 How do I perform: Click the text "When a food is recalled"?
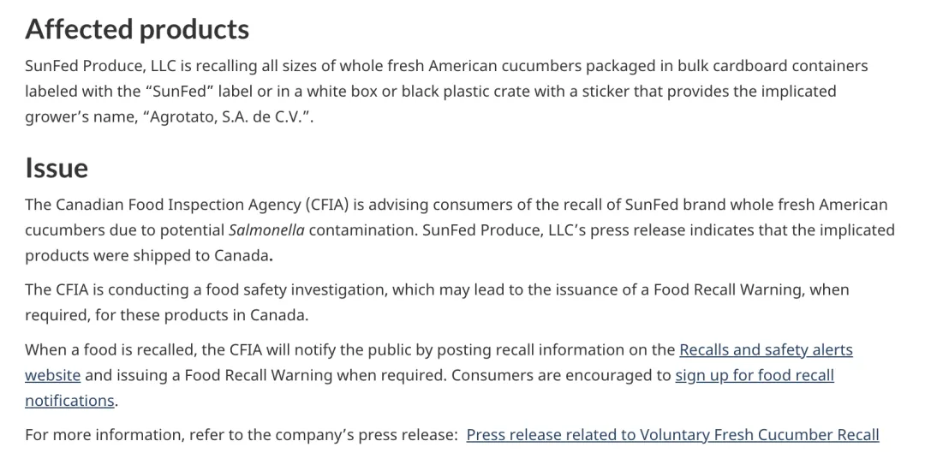click(x=109, y=350)
